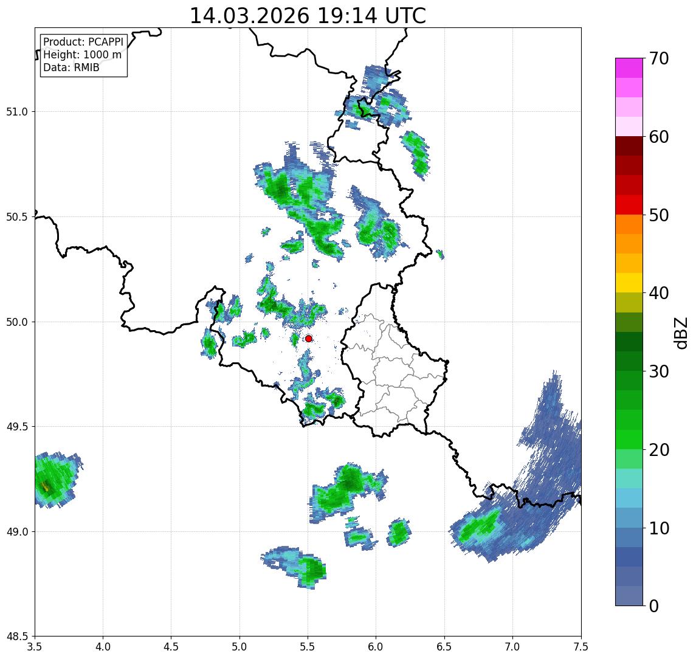The width and height of the screenshot is (696, 659).
Task: Click the colorbar tick label 30
Action: (x=659, y=371)
